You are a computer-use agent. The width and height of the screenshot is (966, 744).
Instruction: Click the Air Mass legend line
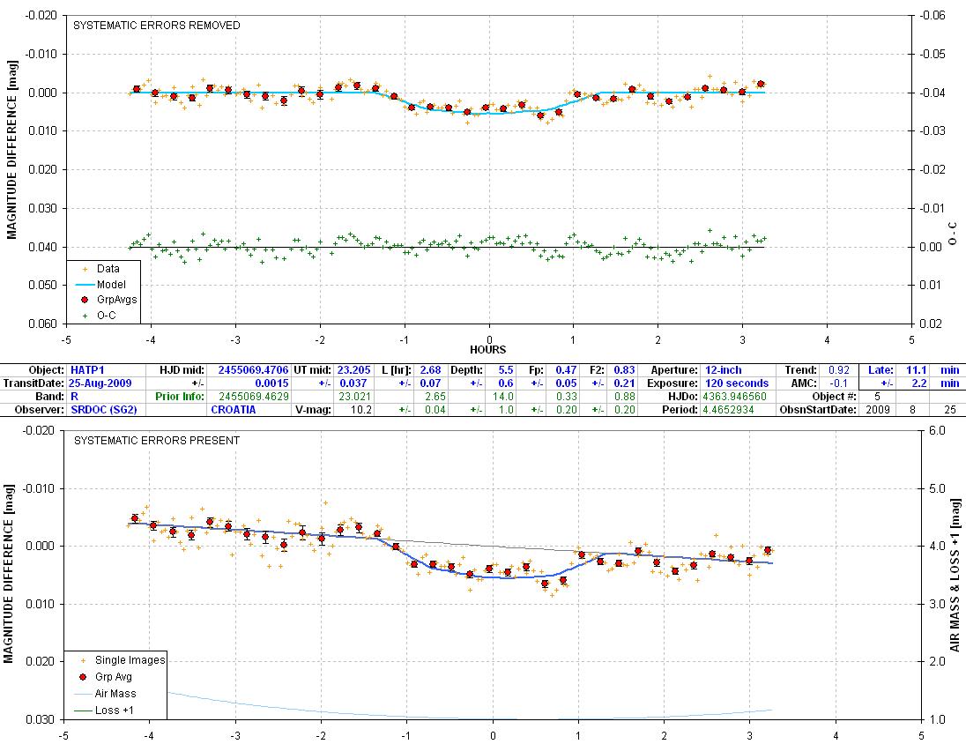(x=82, y=694)
